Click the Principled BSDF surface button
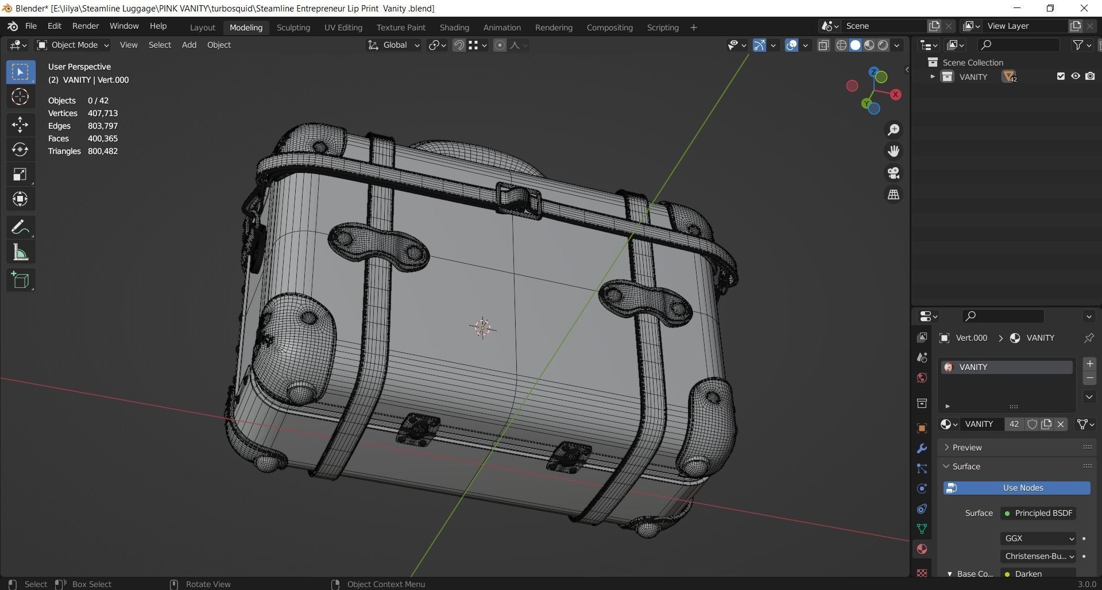 1038,513
